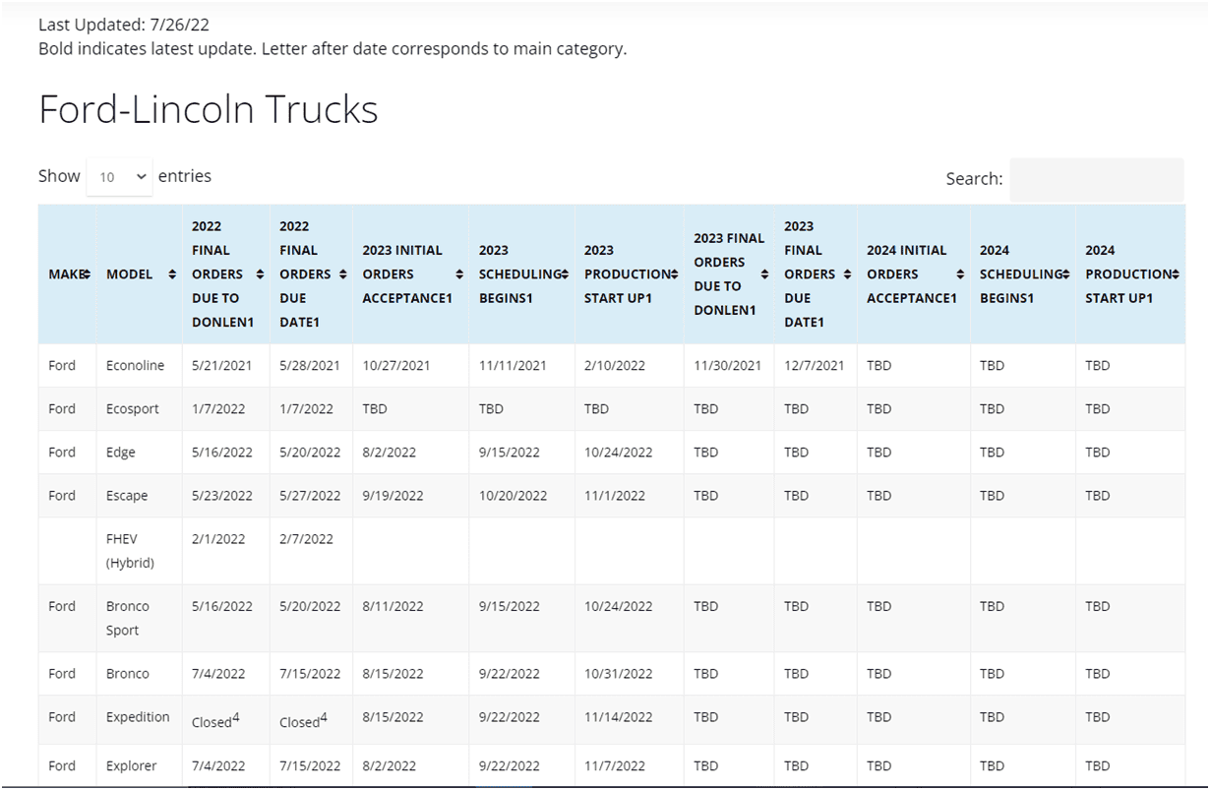This screenshot has height=790, width=1210.
Task: Click the MAKE column header text
Action: click(64, 274)
